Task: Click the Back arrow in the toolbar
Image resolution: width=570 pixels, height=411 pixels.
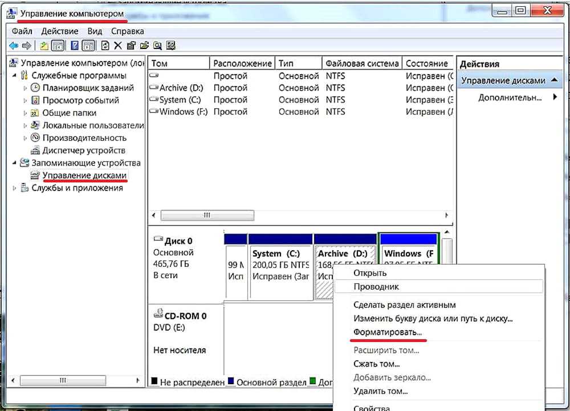Action: 14,46
